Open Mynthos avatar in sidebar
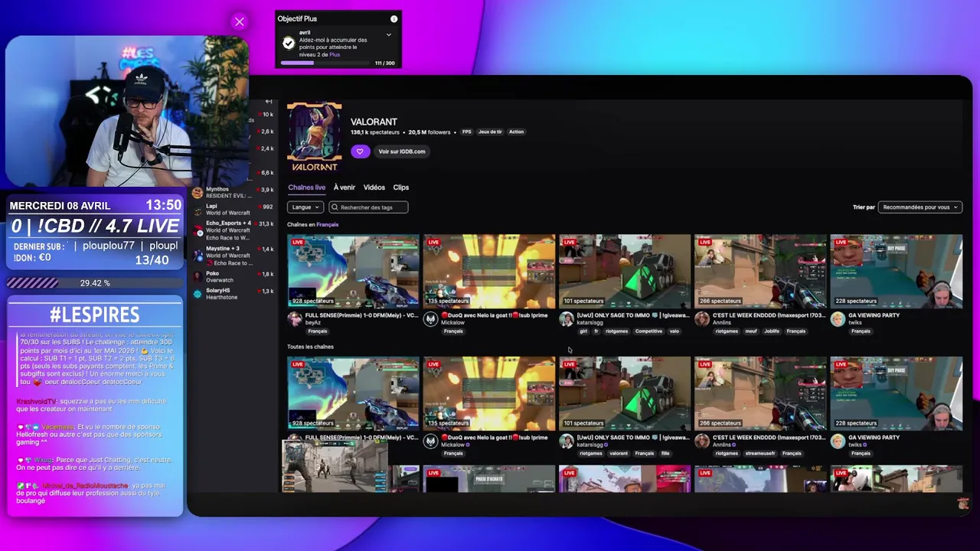The image size is (980, 551). pos(198,192)
